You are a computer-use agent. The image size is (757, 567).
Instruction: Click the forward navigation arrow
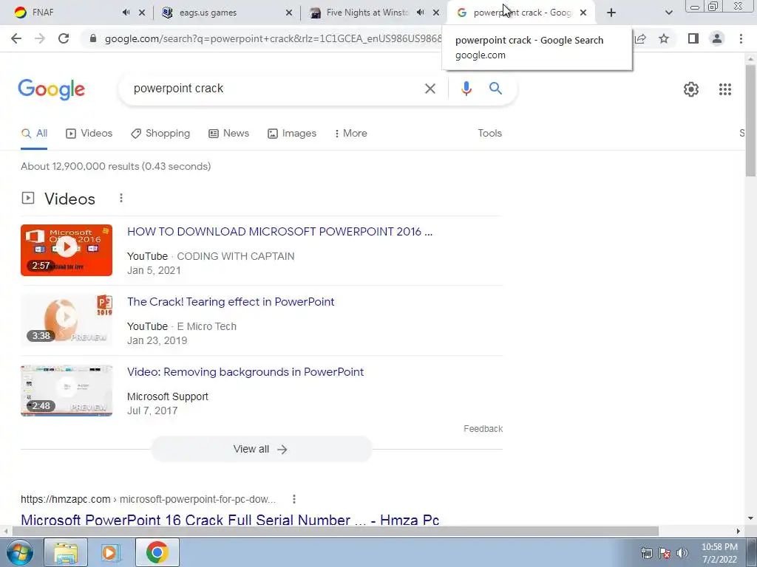pyautogui.click(x=40, y=38)
